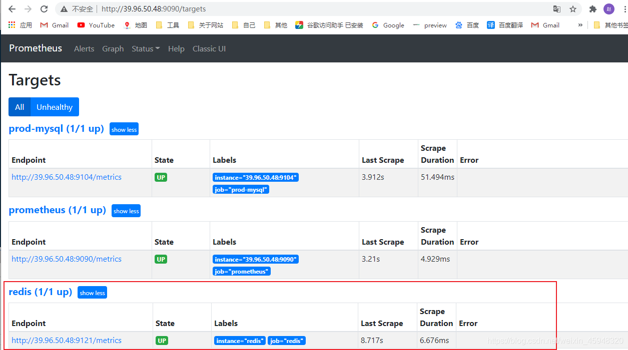Open the YouTube bookmark

pyautogui.click(x=96, y=25)
